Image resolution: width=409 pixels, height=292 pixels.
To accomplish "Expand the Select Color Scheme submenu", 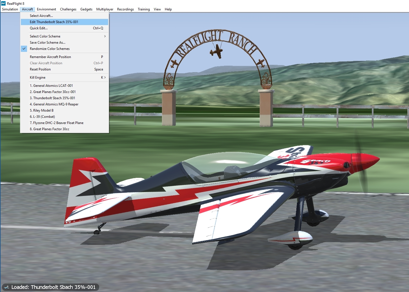I will [65, 36].
